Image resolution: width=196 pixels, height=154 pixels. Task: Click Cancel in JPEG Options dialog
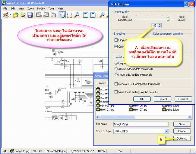pos(163,99)
